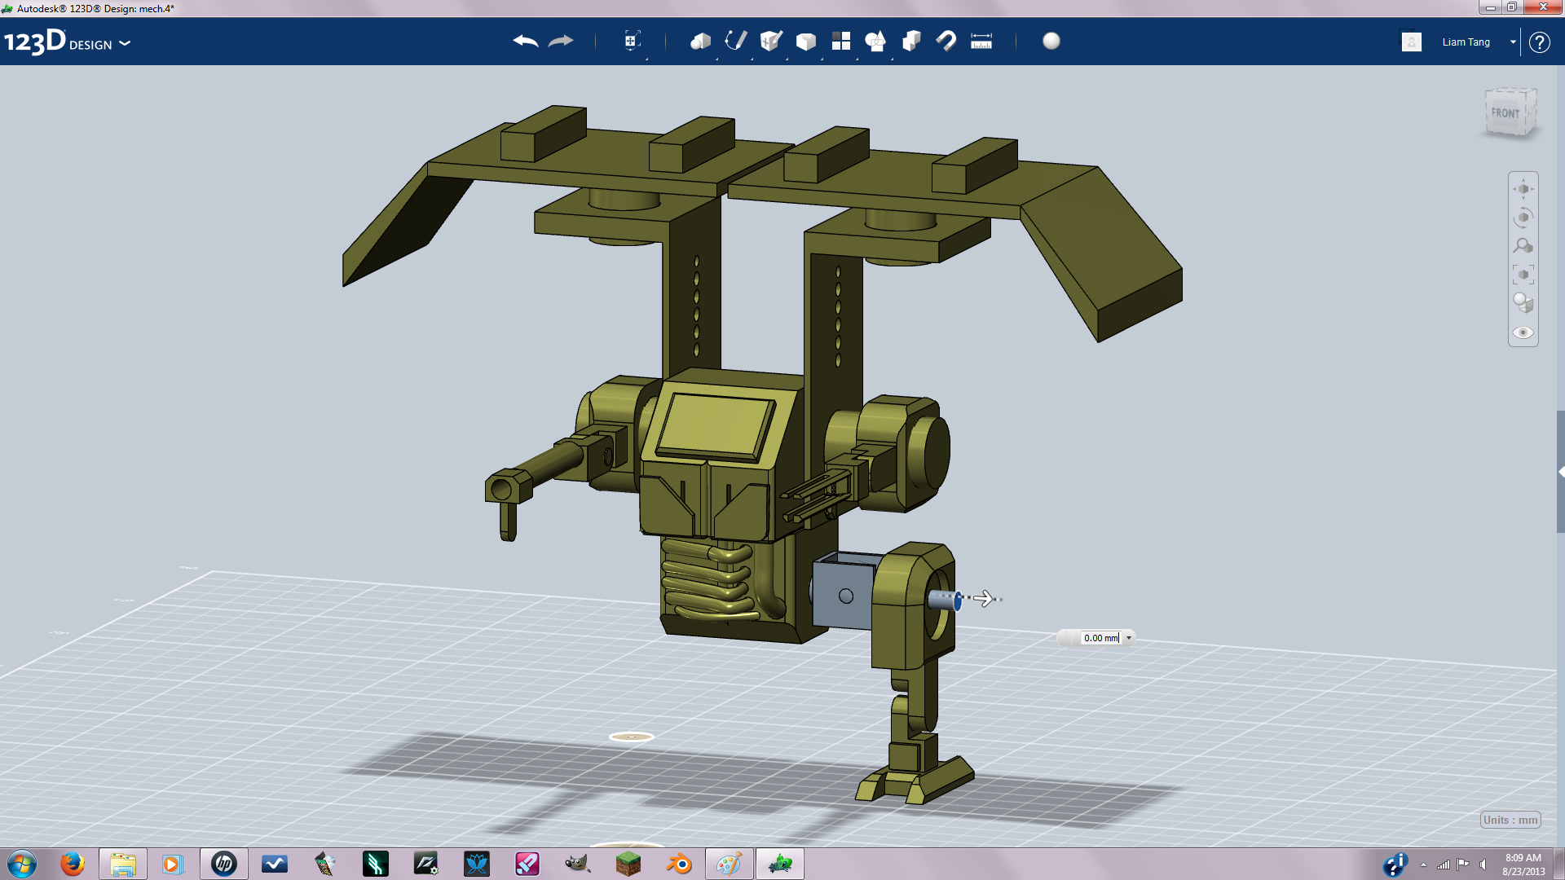Open the Combine solids tool
Image resolution: width=1565 pixels, height=880 pixels.
coord(911,41)
